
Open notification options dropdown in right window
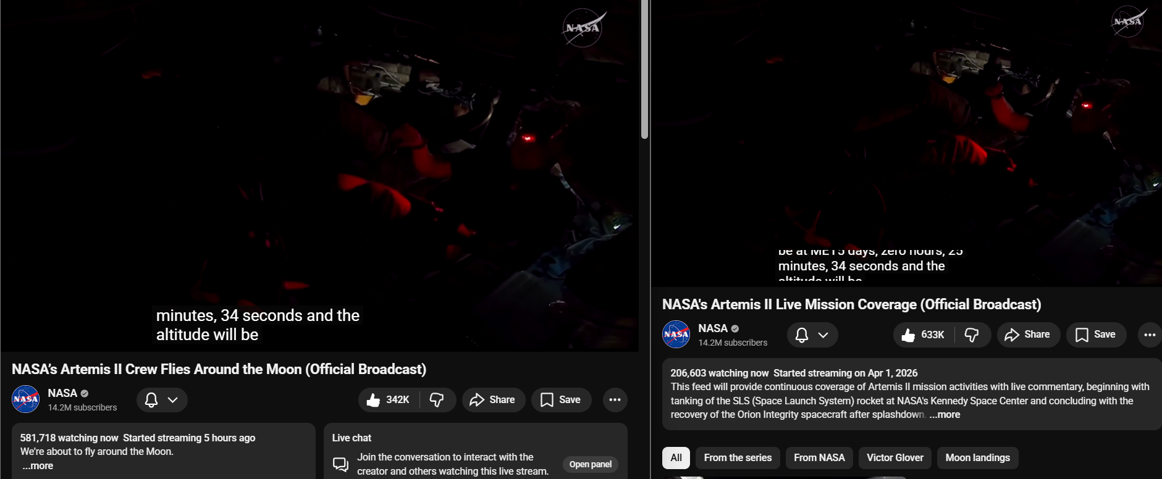(812, 335)
